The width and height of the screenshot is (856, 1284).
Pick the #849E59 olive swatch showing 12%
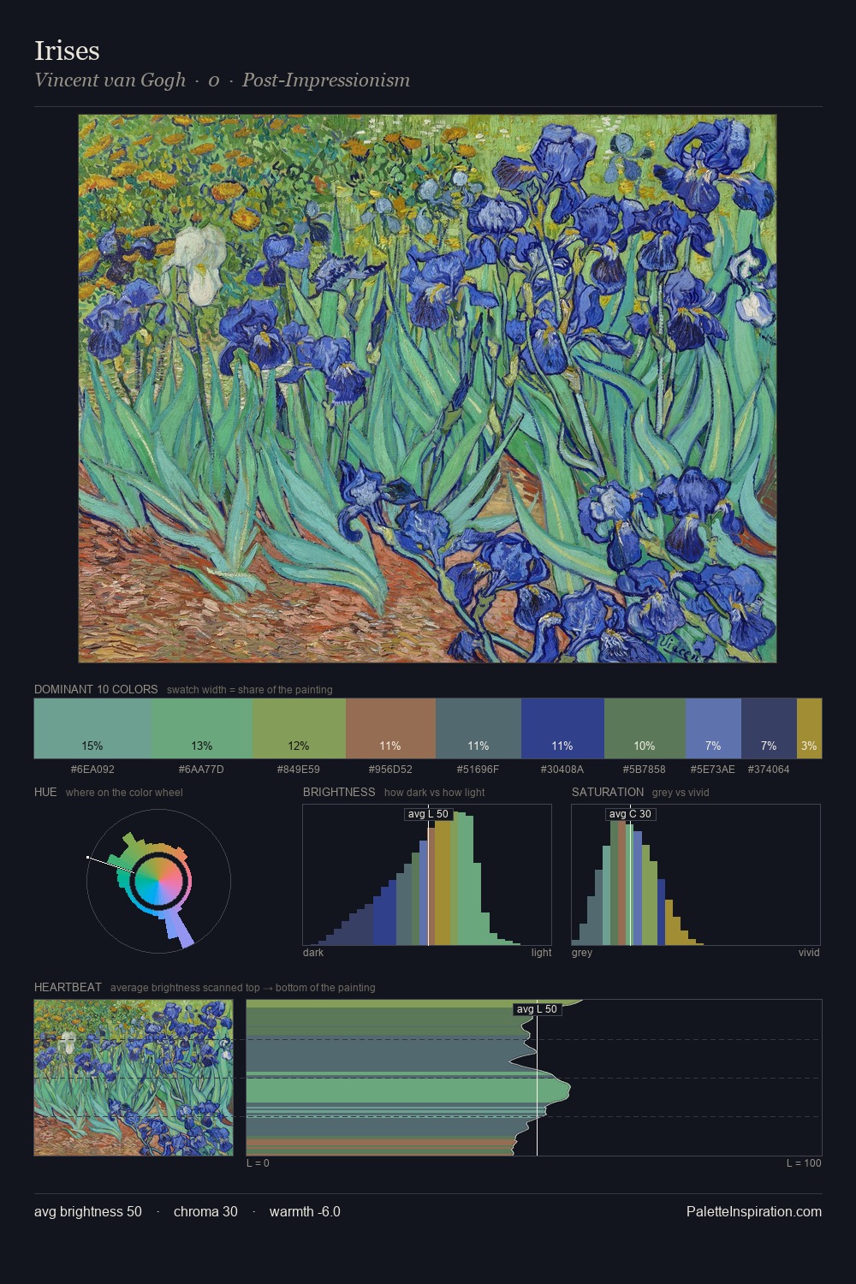pos(299,728)
